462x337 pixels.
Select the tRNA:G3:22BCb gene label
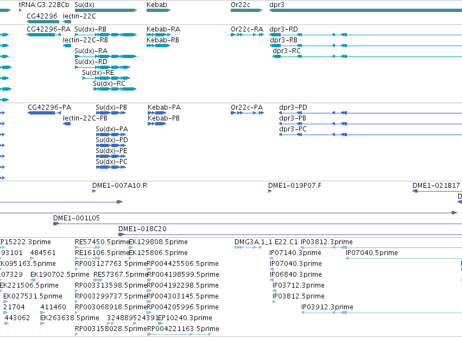[44, 5]
